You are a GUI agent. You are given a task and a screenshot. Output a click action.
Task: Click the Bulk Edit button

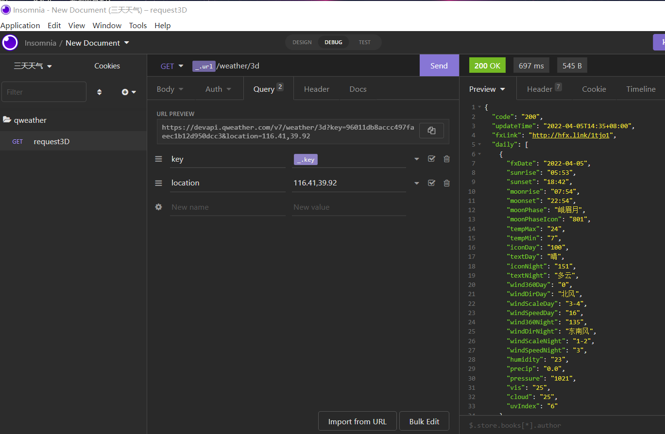pos(424,421)
